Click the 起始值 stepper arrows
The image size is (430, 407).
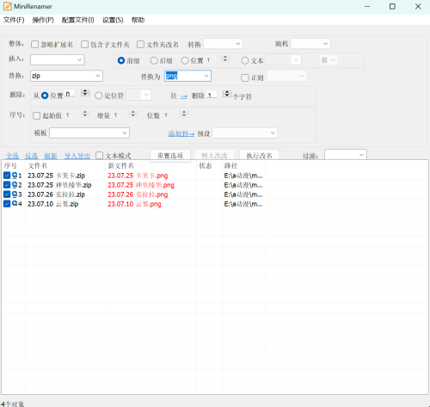pos(85,114)
